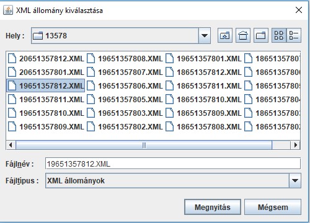
Task: Select file 19651357810.XML
Action: [46, 113]
